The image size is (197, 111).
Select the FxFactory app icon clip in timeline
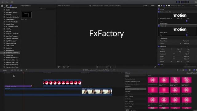[x=62, y=83]
